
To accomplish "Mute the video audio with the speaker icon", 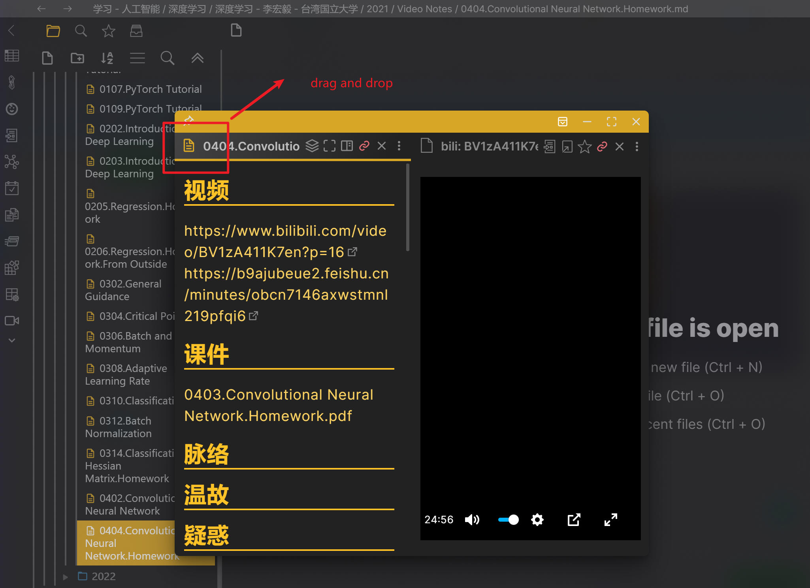I will point(472,520).
